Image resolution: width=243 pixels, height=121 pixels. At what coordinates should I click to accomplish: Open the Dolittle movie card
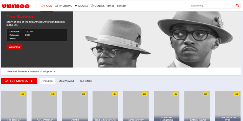(x=75, y=106)
